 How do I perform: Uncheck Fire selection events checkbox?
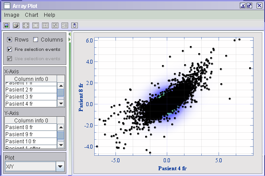(x=9, y=50)
